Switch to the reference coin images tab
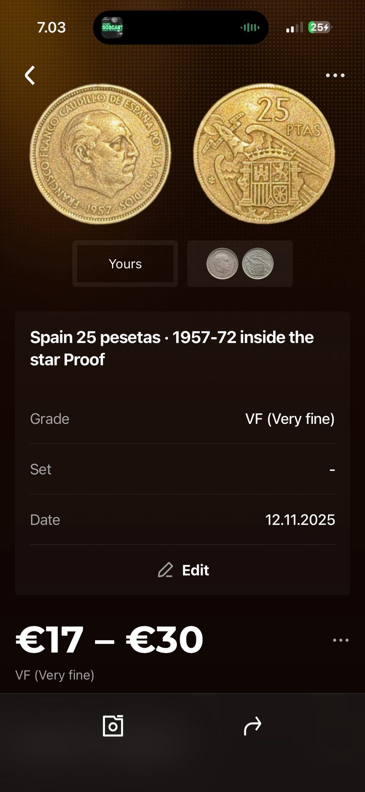The width and height of the screenshot is (365, 792). tap(240, 264)
